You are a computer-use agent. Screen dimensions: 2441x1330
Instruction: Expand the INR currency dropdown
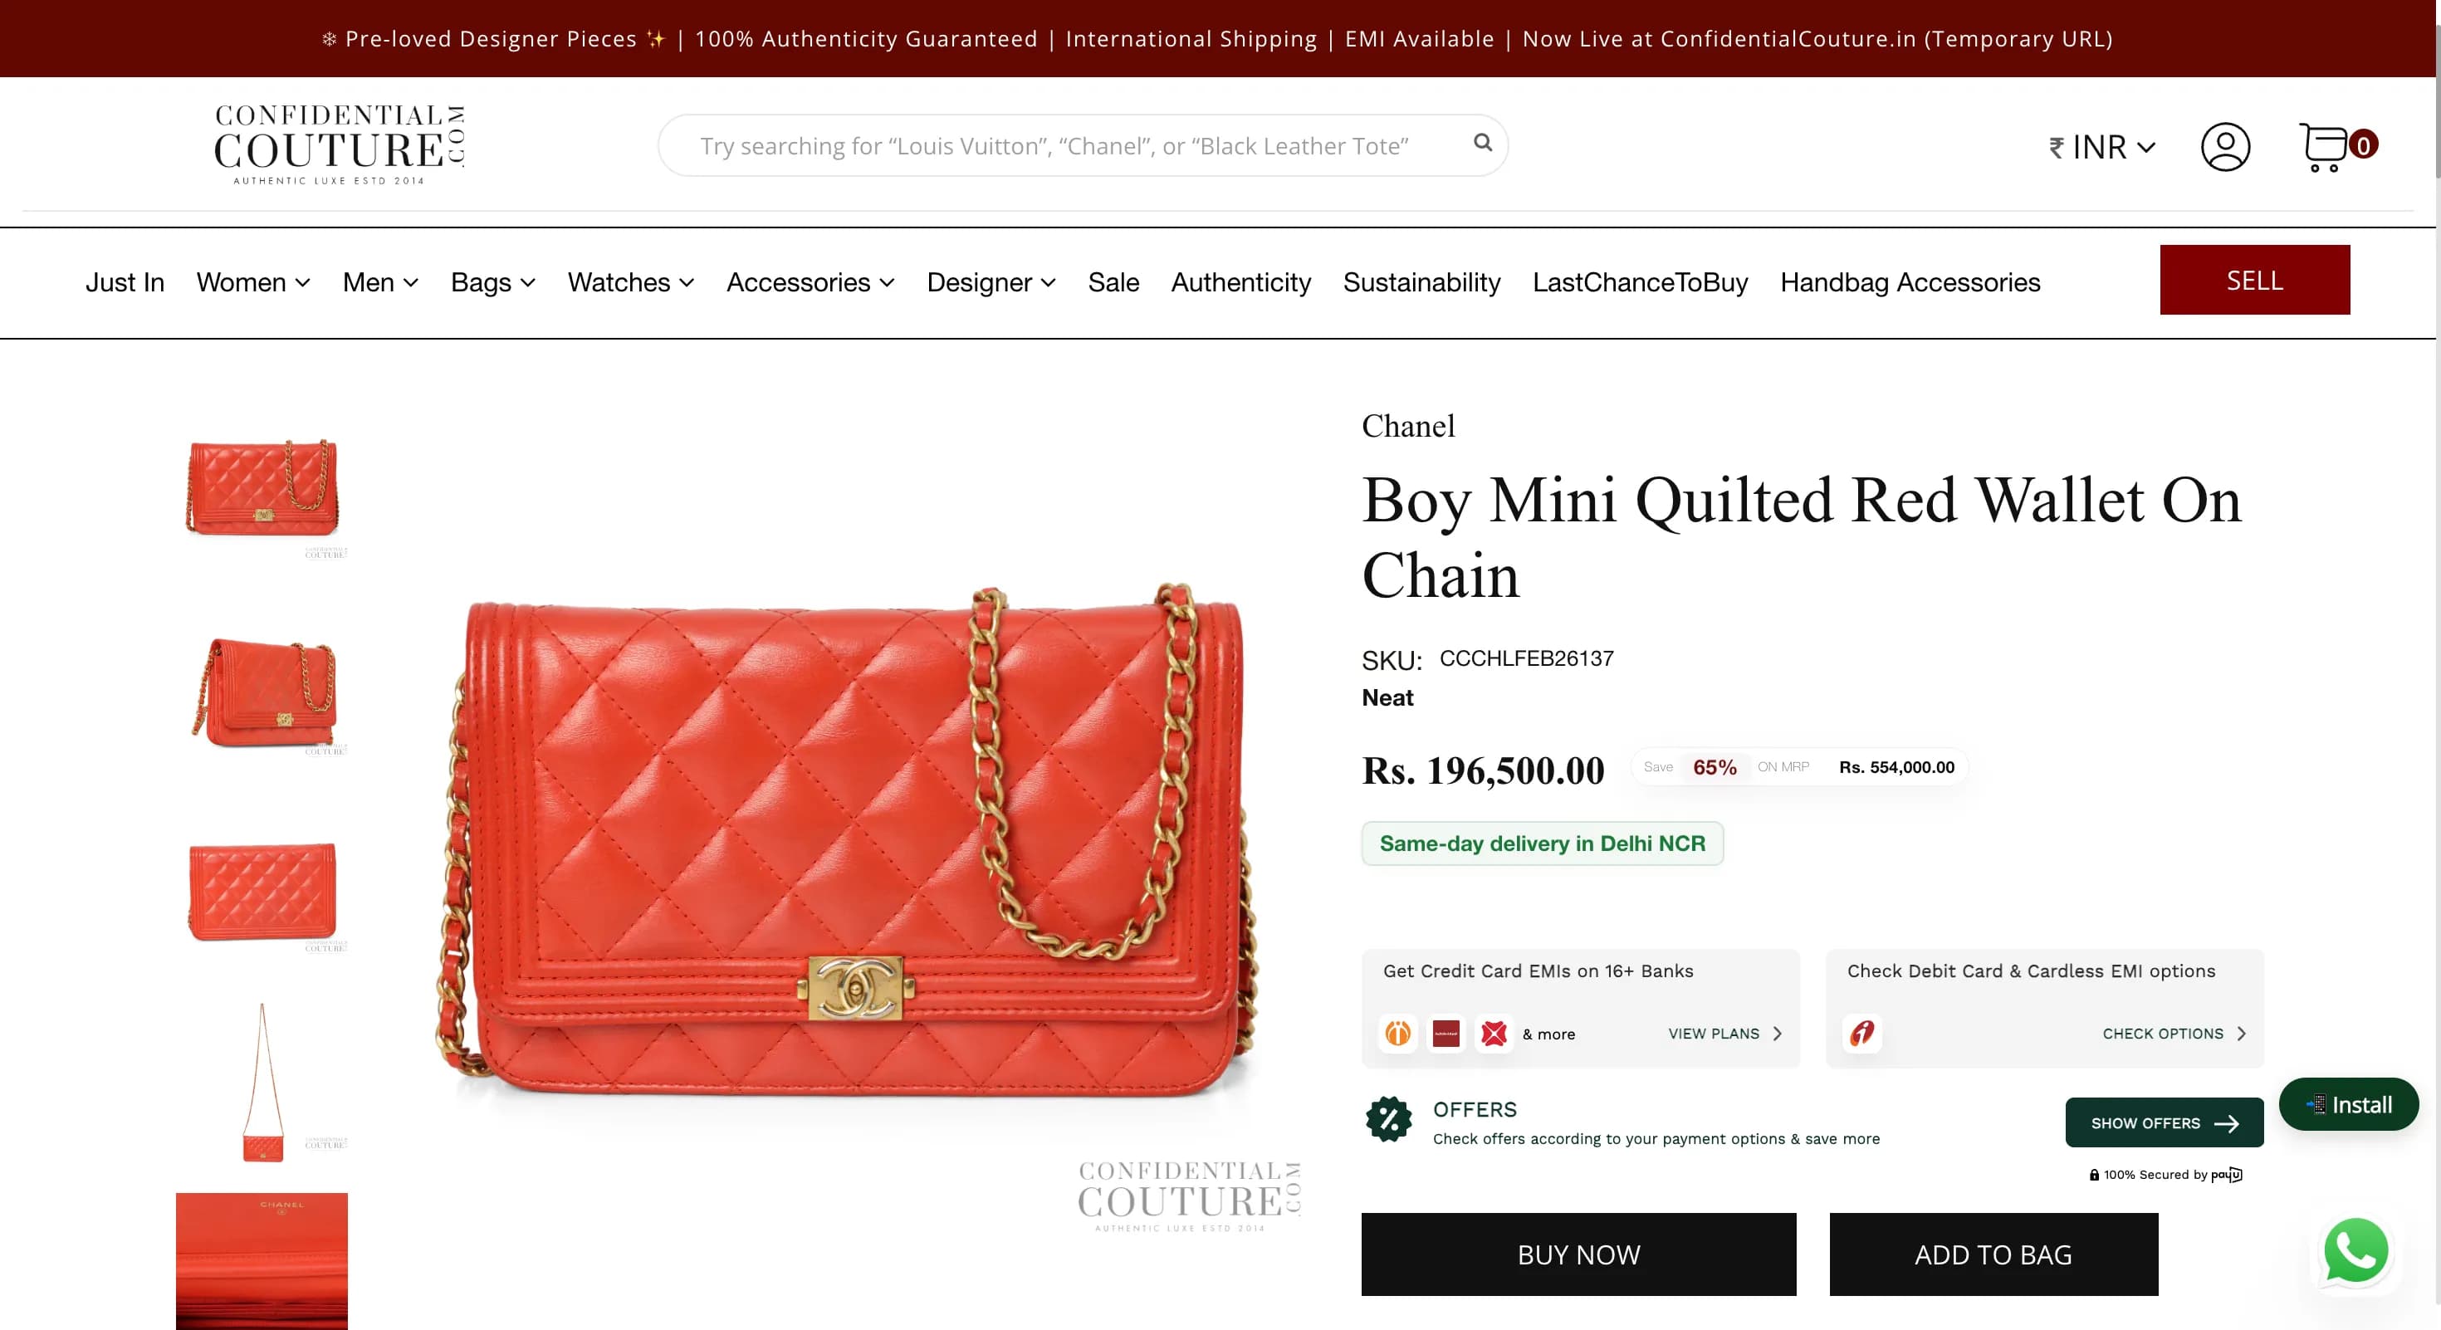2103,147
